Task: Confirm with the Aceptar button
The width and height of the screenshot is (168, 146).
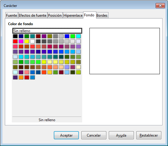Action: pos(66,135)
